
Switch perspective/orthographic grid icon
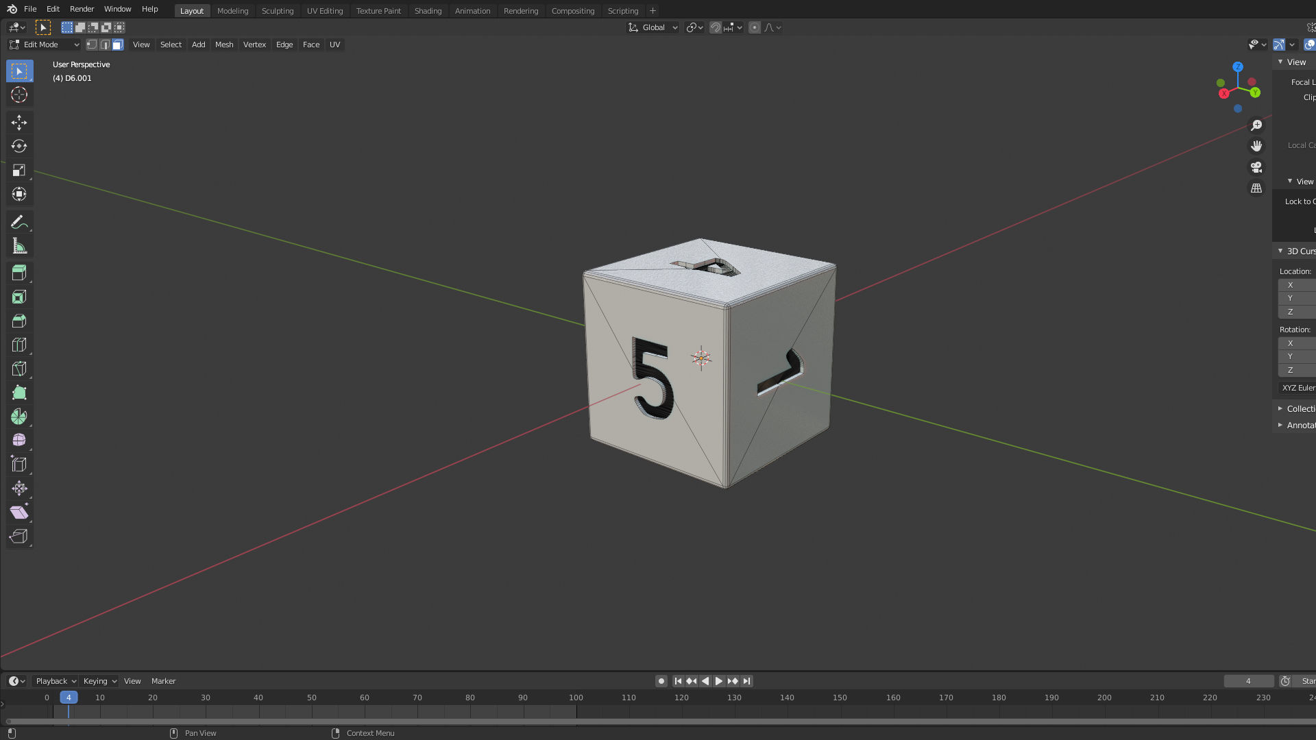click(1256, 188)
